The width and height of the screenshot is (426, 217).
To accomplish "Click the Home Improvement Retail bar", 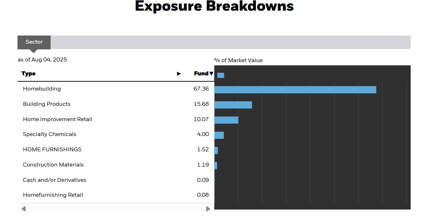I will [x=226, y=120].
